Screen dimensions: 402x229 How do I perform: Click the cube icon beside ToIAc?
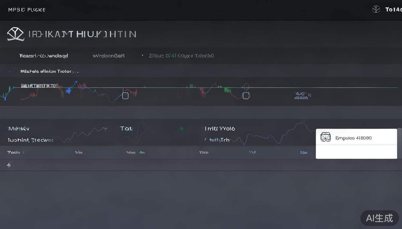376,9
